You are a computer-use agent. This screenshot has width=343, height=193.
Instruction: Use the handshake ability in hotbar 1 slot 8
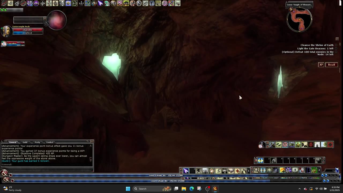click(231, 171)
